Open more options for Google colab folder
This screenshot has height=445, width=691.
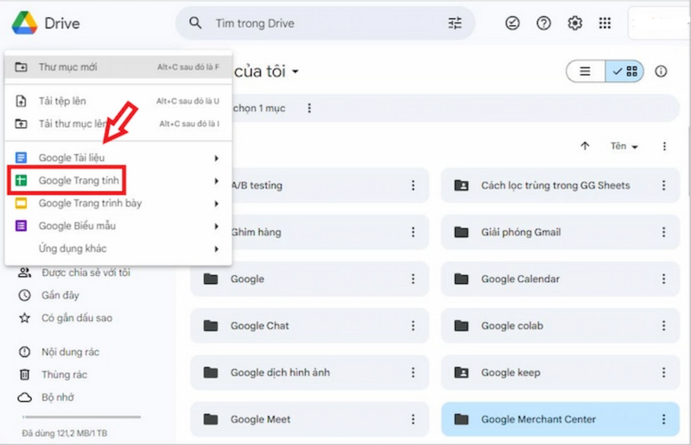pos(663,326)
